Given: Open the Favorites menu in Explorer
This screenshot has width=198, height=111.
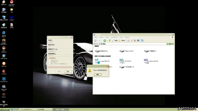Looking at the screenshot, I should point(114,37).
